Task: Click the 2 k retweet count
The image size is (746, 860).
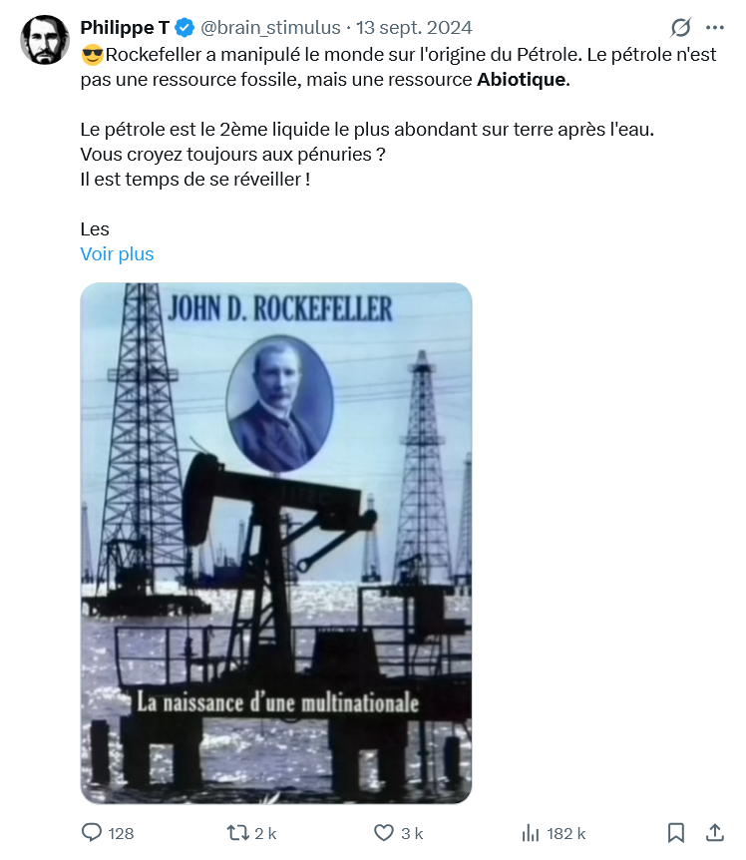Action: [265, 834]
